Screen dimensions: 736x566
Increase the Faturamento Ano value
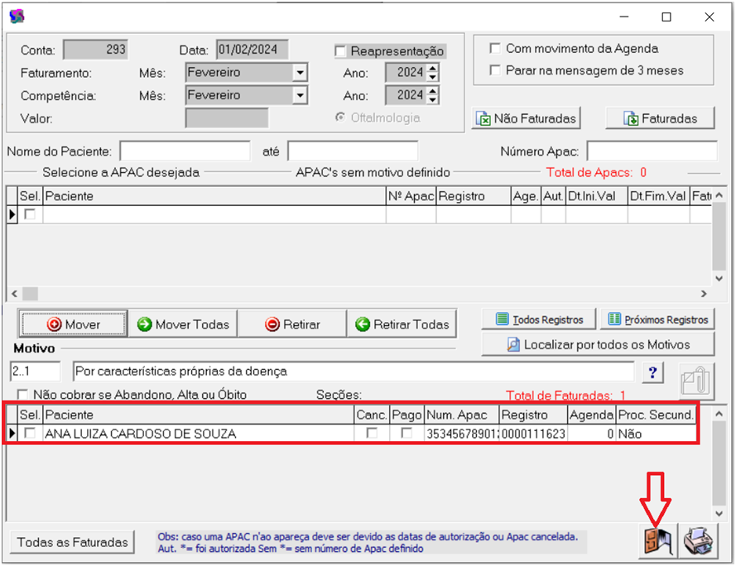pyautogui.click(x=432, y=69)
